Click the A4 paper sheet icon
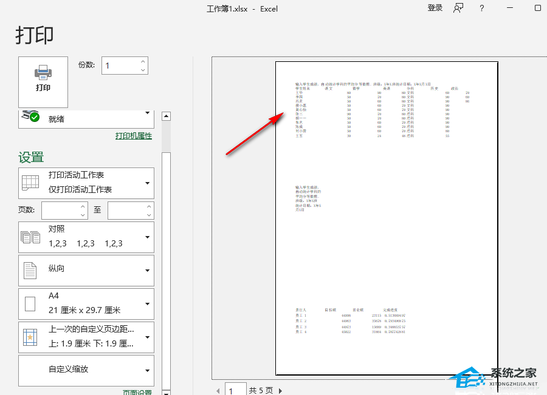 [30, 304]
